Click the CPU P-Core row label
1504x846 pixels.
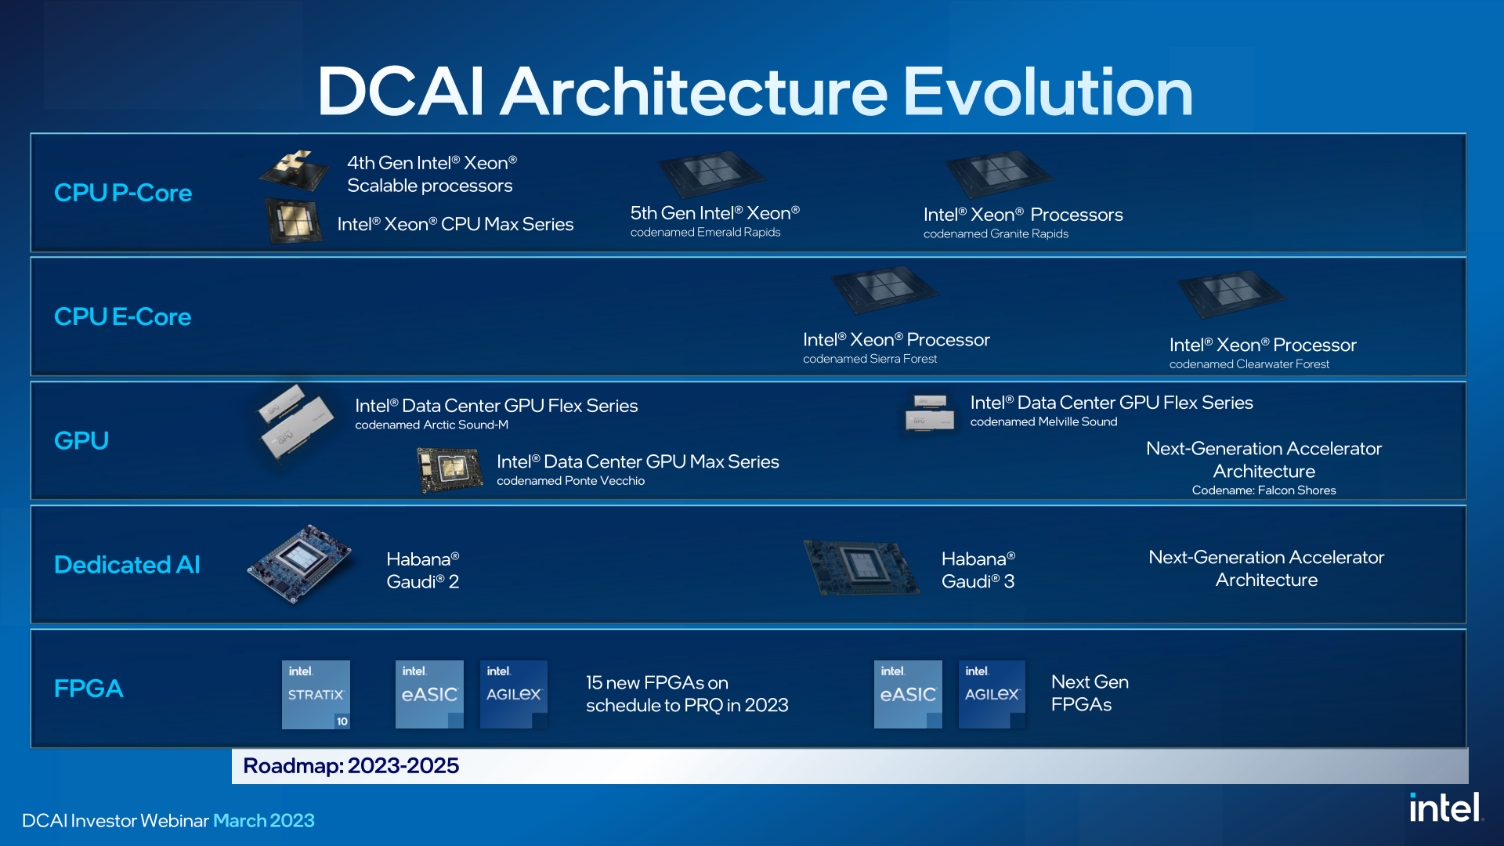pos(124,181)
